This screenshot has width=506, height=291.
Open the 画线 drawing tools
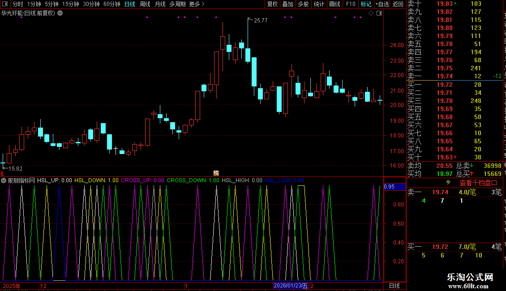(x=334, y=4)
